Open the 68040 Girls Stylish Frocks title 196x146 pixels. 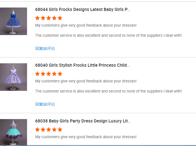(82, 65)
